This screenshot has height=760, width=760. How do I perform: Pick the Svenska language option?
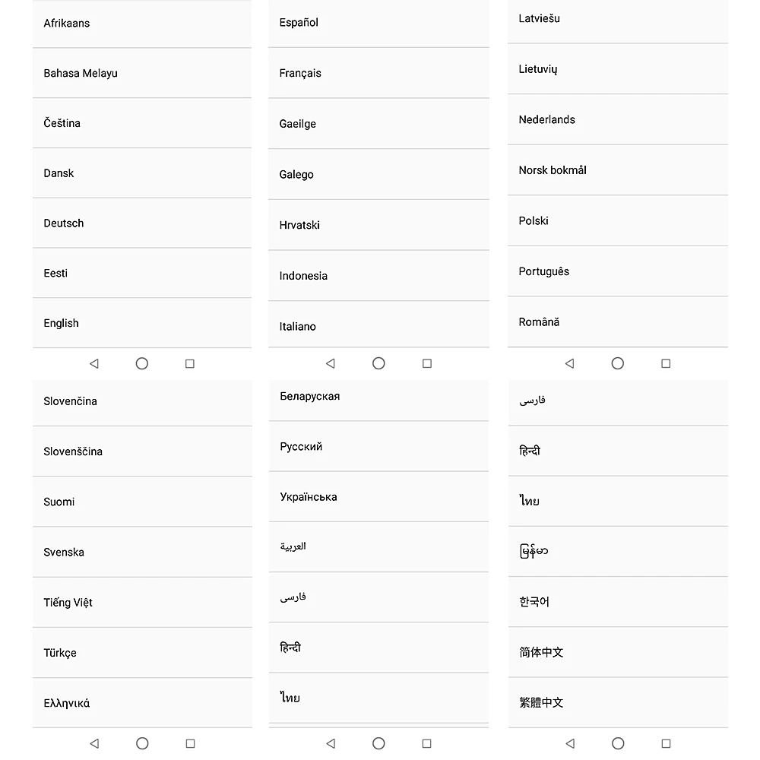coord(143,552)
